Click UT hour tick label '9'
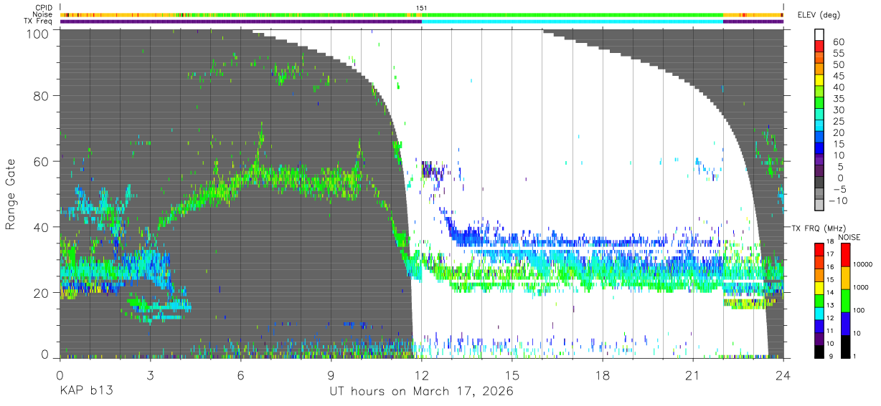This screenshot has height=406, width=881. (x=331, y=374)
